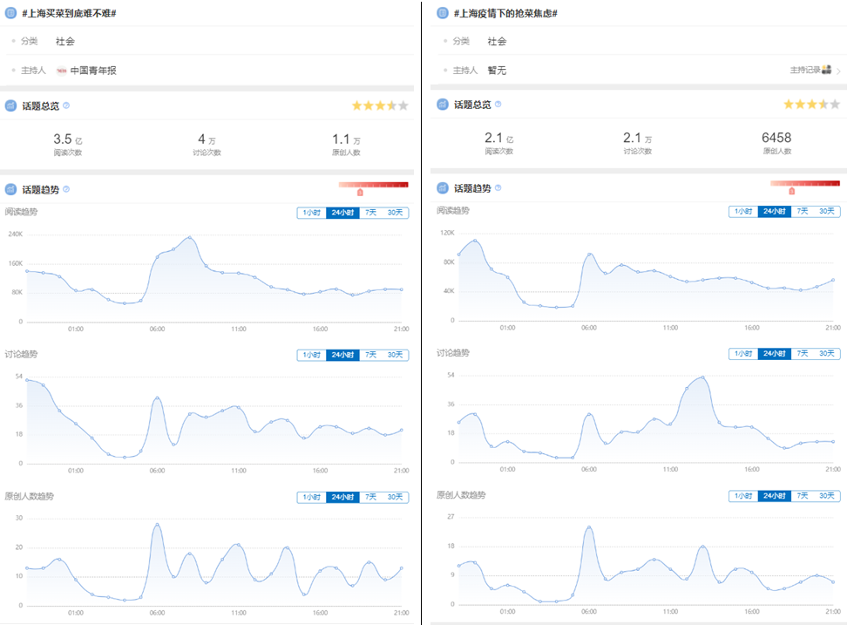
Task: Select 7天 for left 原创人数趋势 chart
Action: pos(371,497)
